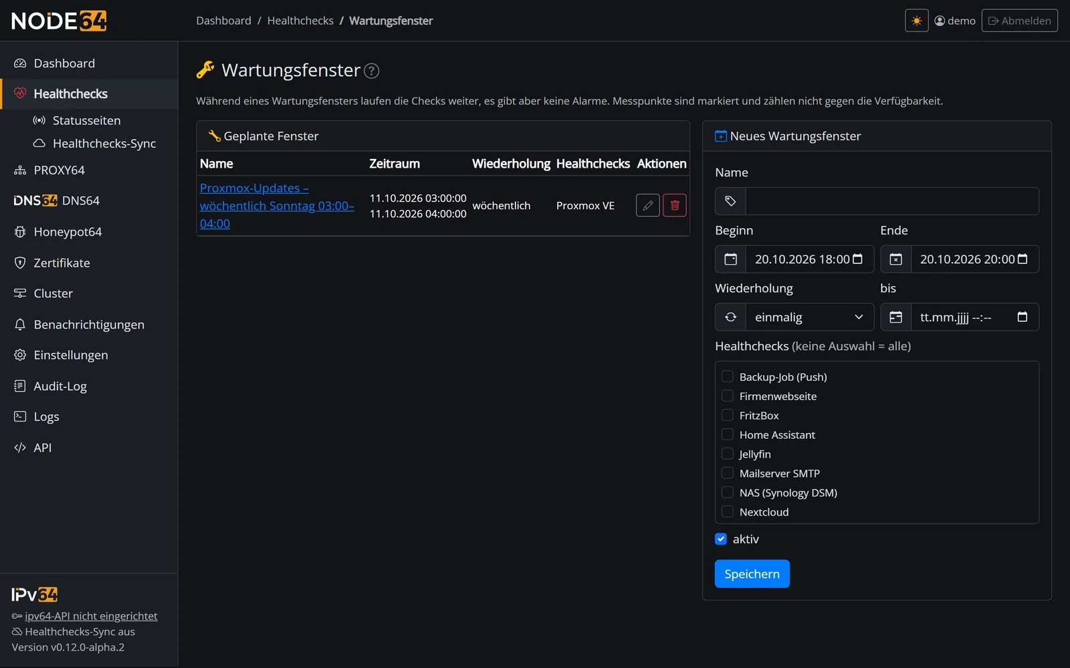Check the Jellyfin healthcheck

(x=728, y=454)
